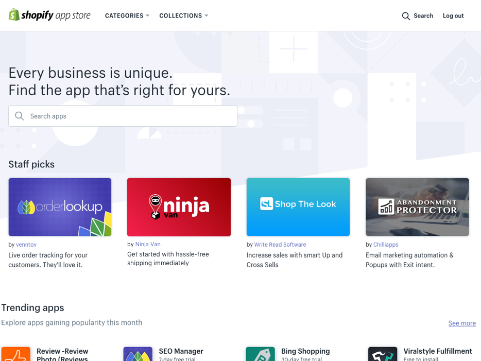Visit the Ninja Van developer link

click(148, 244)
